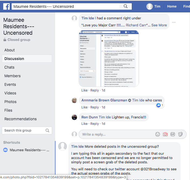Open the group's Photos section
190x180 pixels.
tap(11, 102)
